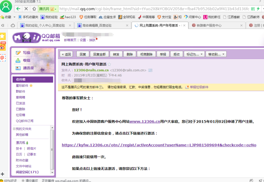The height and width of the screenshot is (182, 264).
Task: Click the 彻底删除 button
Action: tap(146, 54)
